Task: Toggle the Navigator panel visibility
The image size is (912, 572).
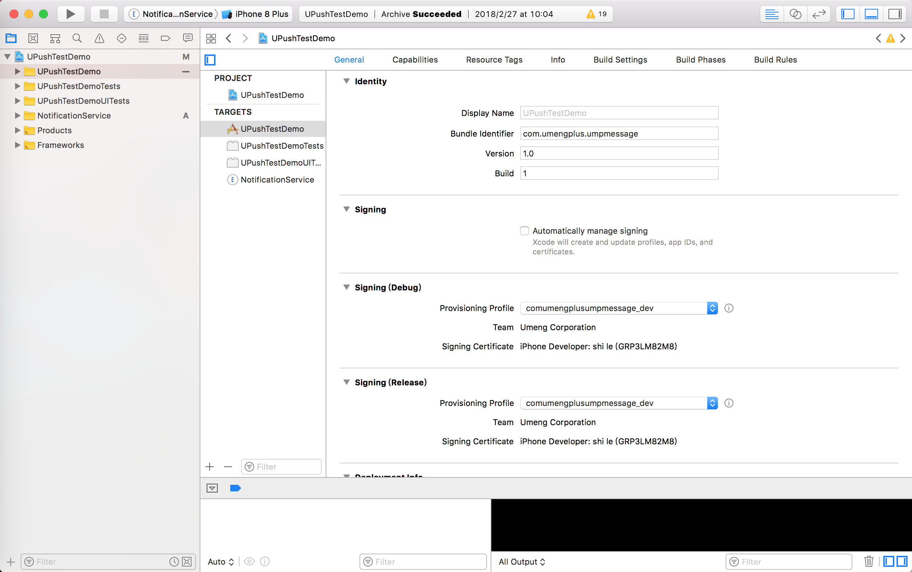Action: [848, 14]
